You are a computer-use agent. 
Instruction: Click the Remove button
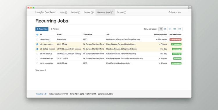click(x=55, y=29)
